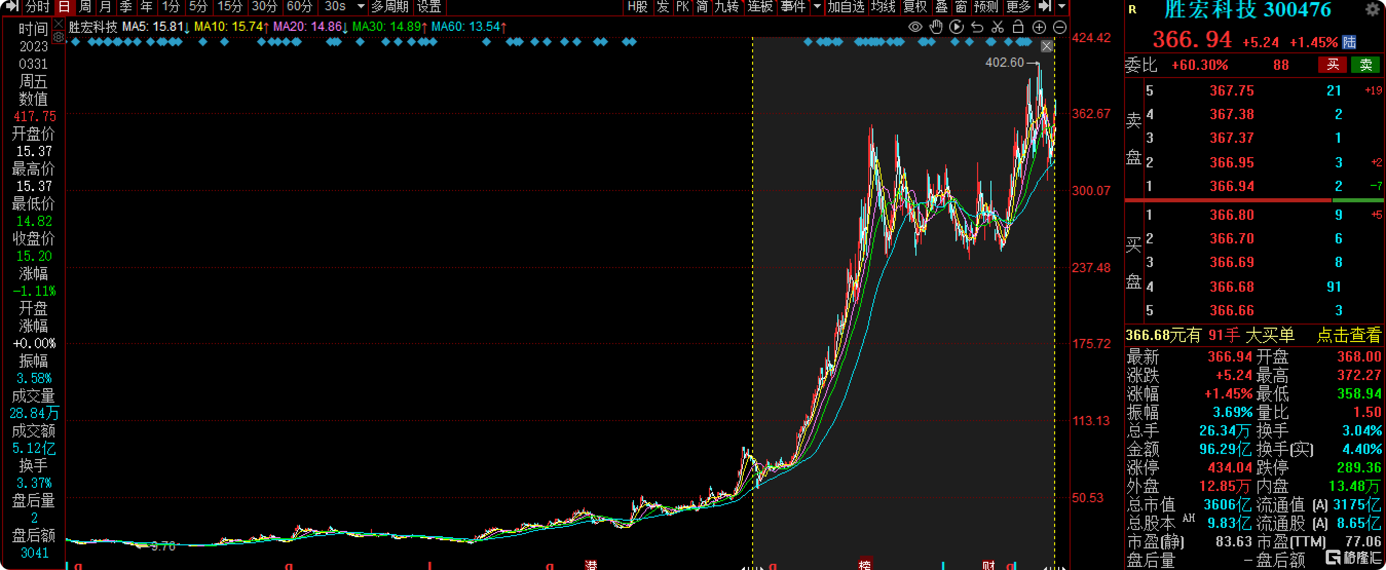This screenshot has height=570, width=1386.
Task: Zoom in with the plus circle icon
Action: [1039, 27]
